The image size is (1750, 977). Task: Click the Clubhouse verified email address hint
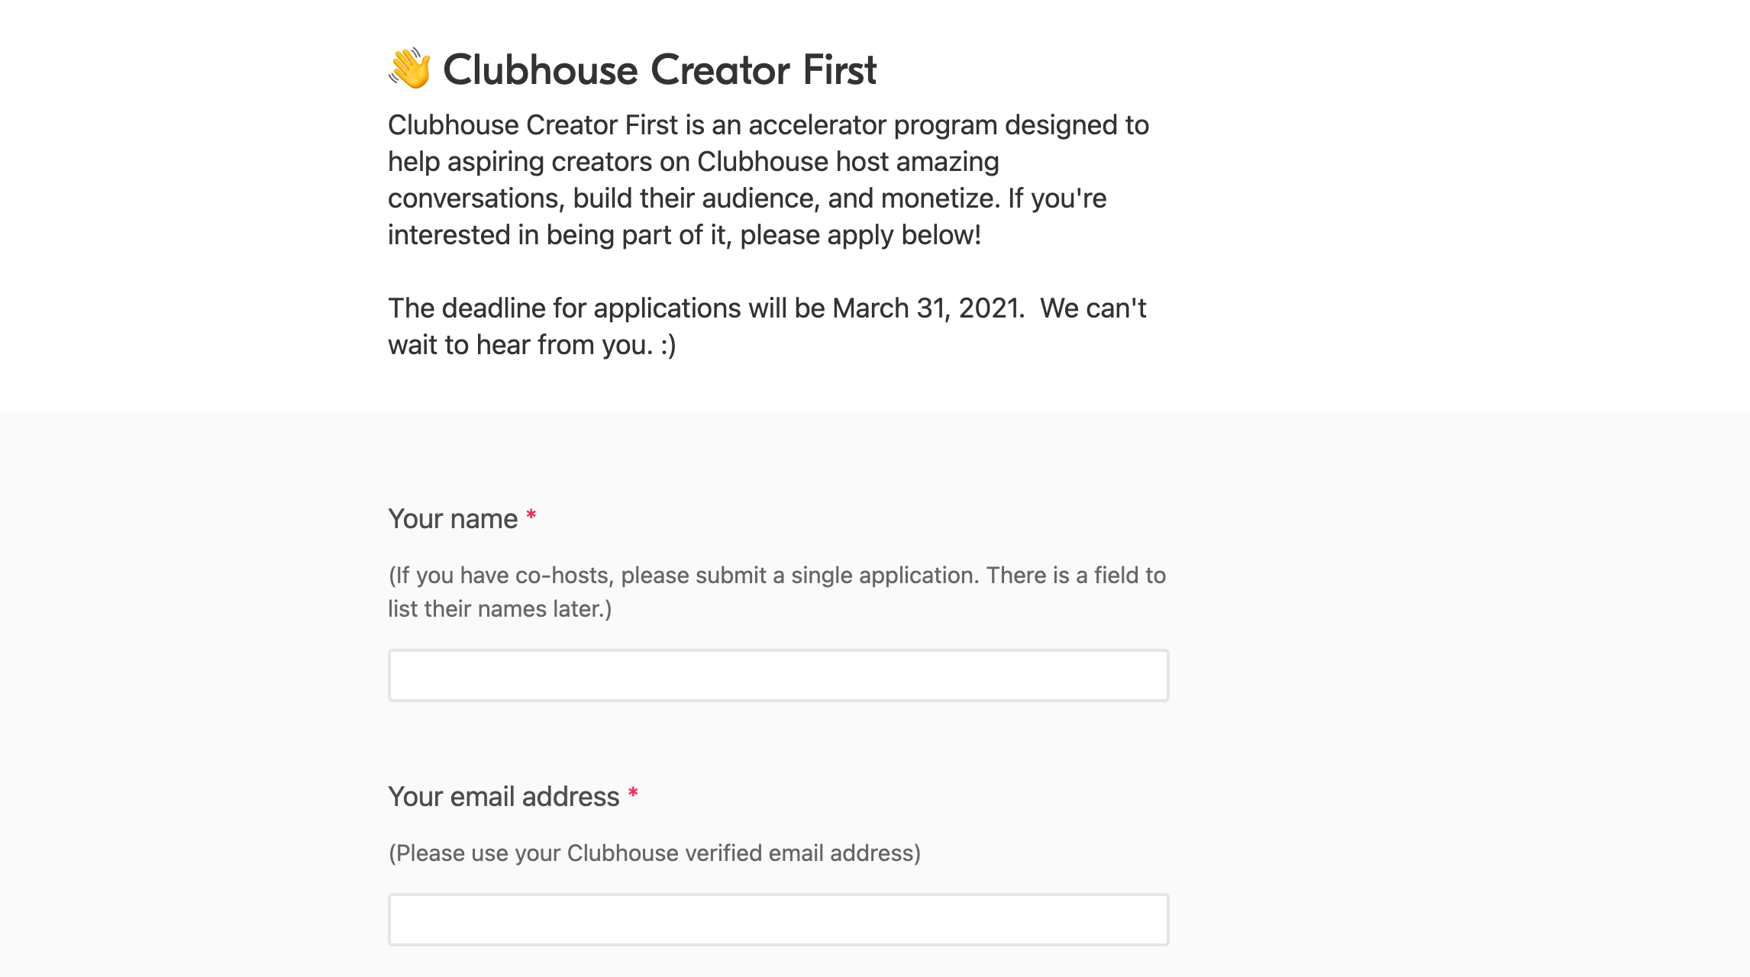click(654, 853)
